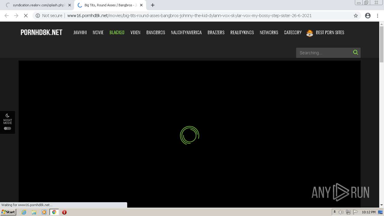Screen dimensions: 384x216
Task: Open the VIXEN menu item
Action: 135,32
